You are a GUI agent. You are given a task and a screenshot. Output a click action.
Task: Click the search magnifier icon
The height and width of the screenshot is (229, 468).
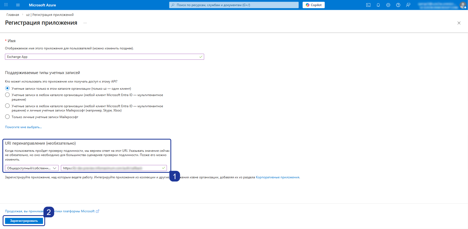click(173, 5)
